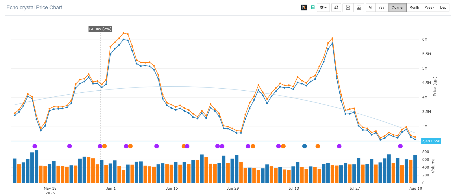Click the purple event dot near May 22

[70, 146]
